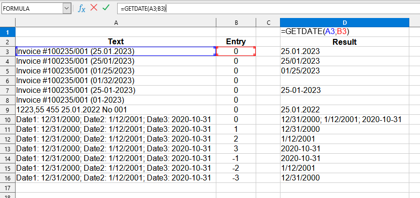Click result cell listing all three dates
The image size is (420, 198).
point(345,120)
